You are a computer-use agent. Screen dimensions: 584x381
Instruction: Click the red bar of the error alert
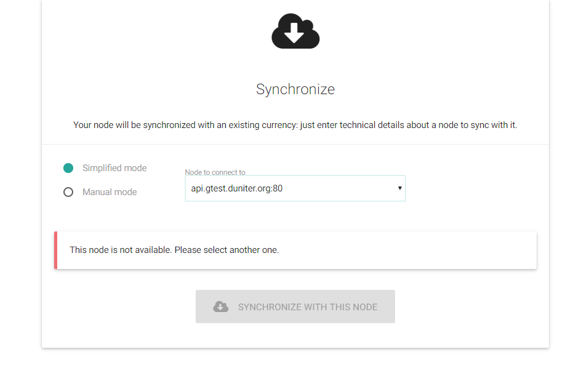coord(55,251)
